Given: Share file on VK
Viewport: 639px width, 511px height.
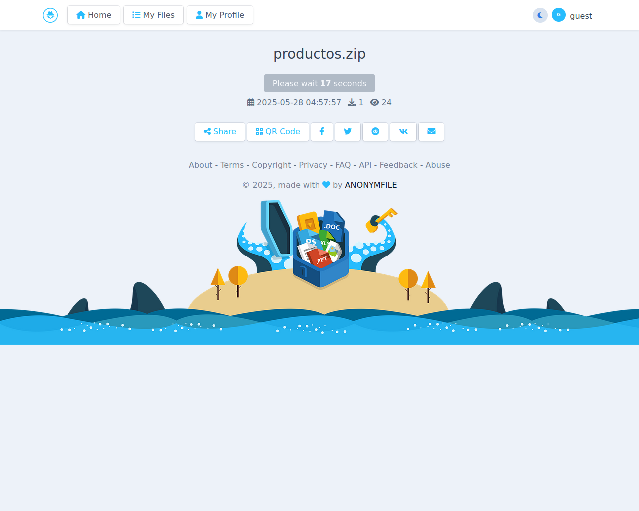Looking at the screenshot, I should (x=403, y=132).
